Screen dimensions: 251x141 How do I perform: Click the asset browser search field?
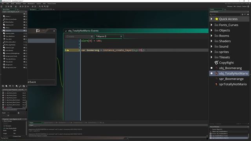[226, 14]
